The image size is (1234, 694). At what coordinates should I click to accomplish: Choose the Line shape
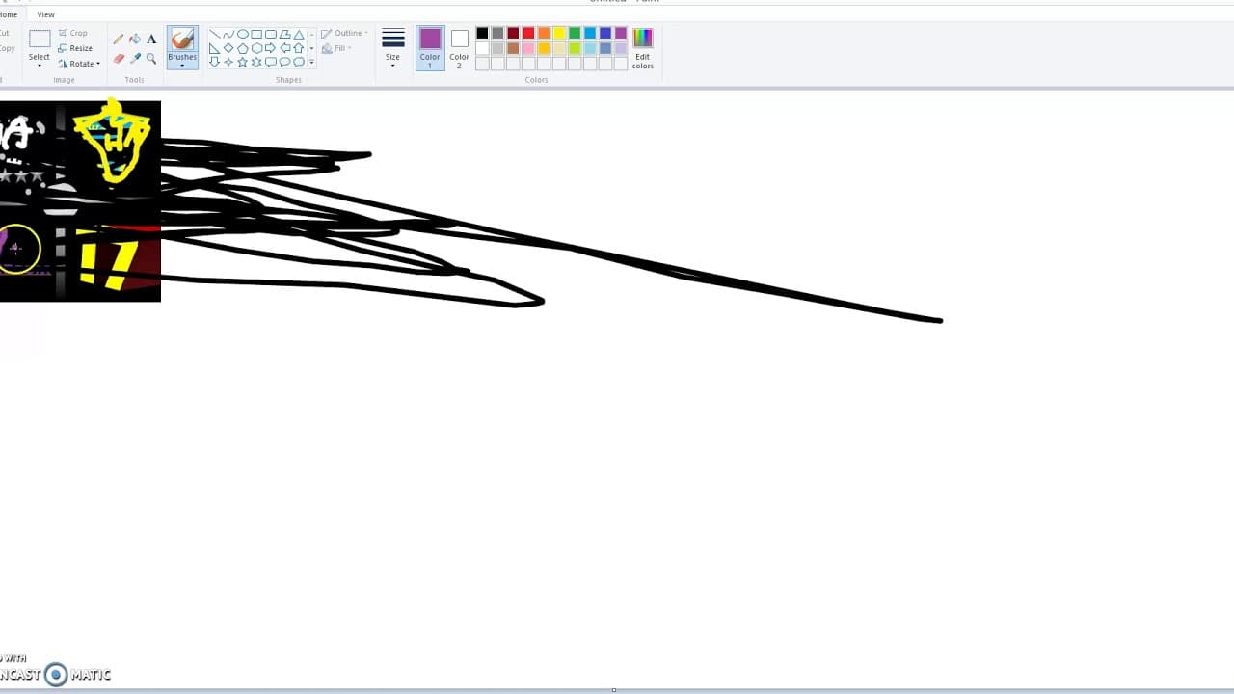coord(215,34)
